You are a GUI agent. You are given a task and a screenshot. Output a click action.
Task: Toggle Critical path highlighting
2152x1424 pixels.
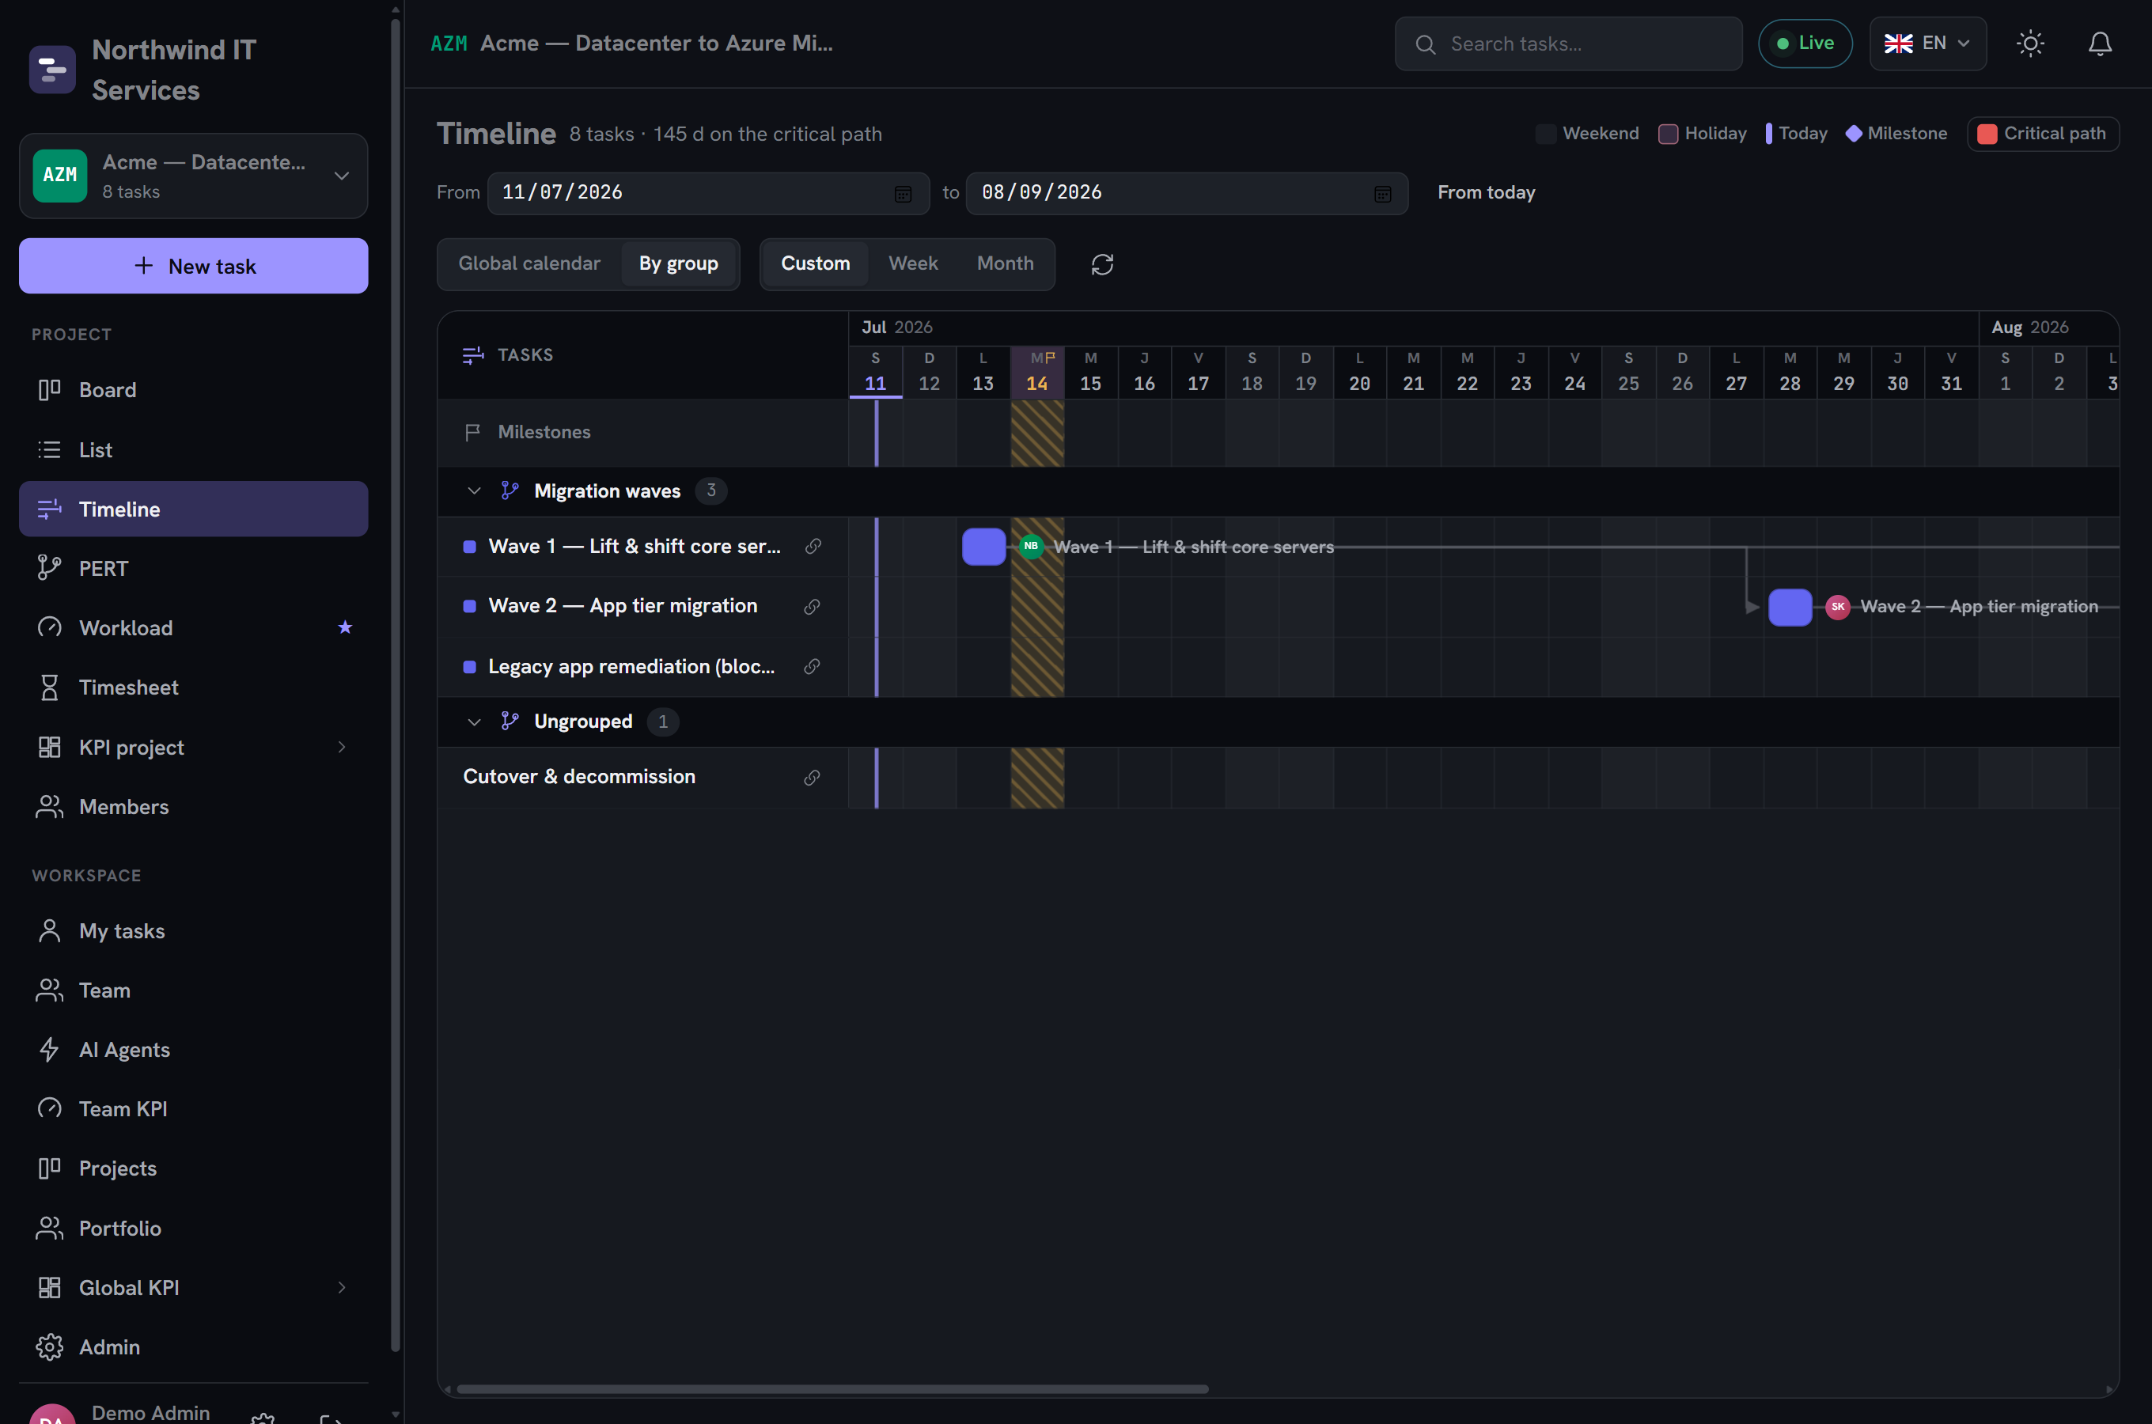(x=2042, y=134)
